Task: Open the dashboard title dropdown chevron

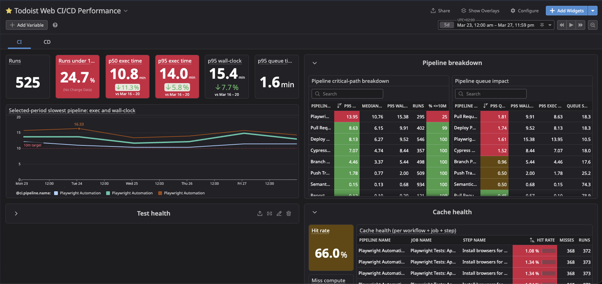Action: pos(126,11)
